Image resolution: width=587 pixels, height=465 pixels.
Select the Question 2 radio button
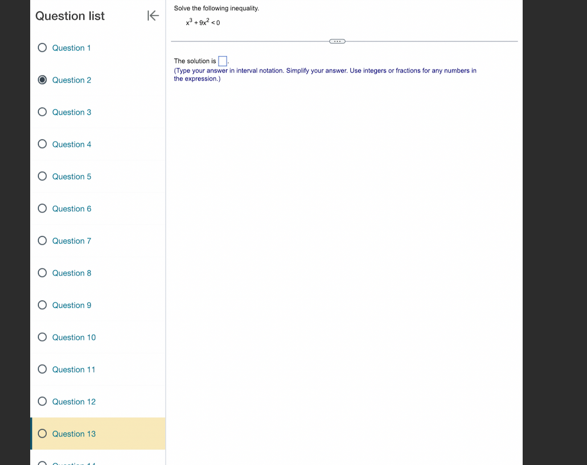[x=42, y=80]
